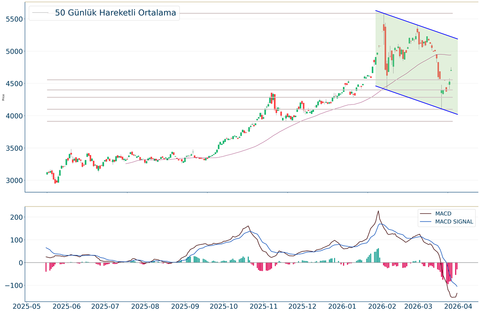Screen dimensions: 480x312
Task: Click the 50 Günlük Hareketli Ortalama legend label
Action: pos(115,13)
